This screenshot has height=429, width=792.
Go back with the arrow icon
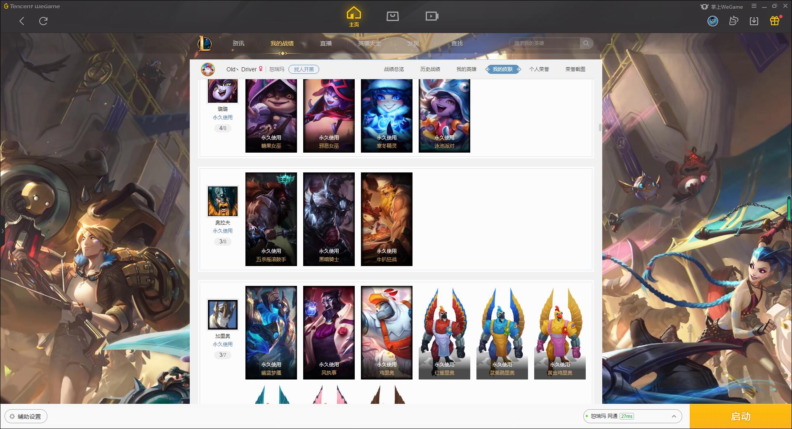coord(22,21)
